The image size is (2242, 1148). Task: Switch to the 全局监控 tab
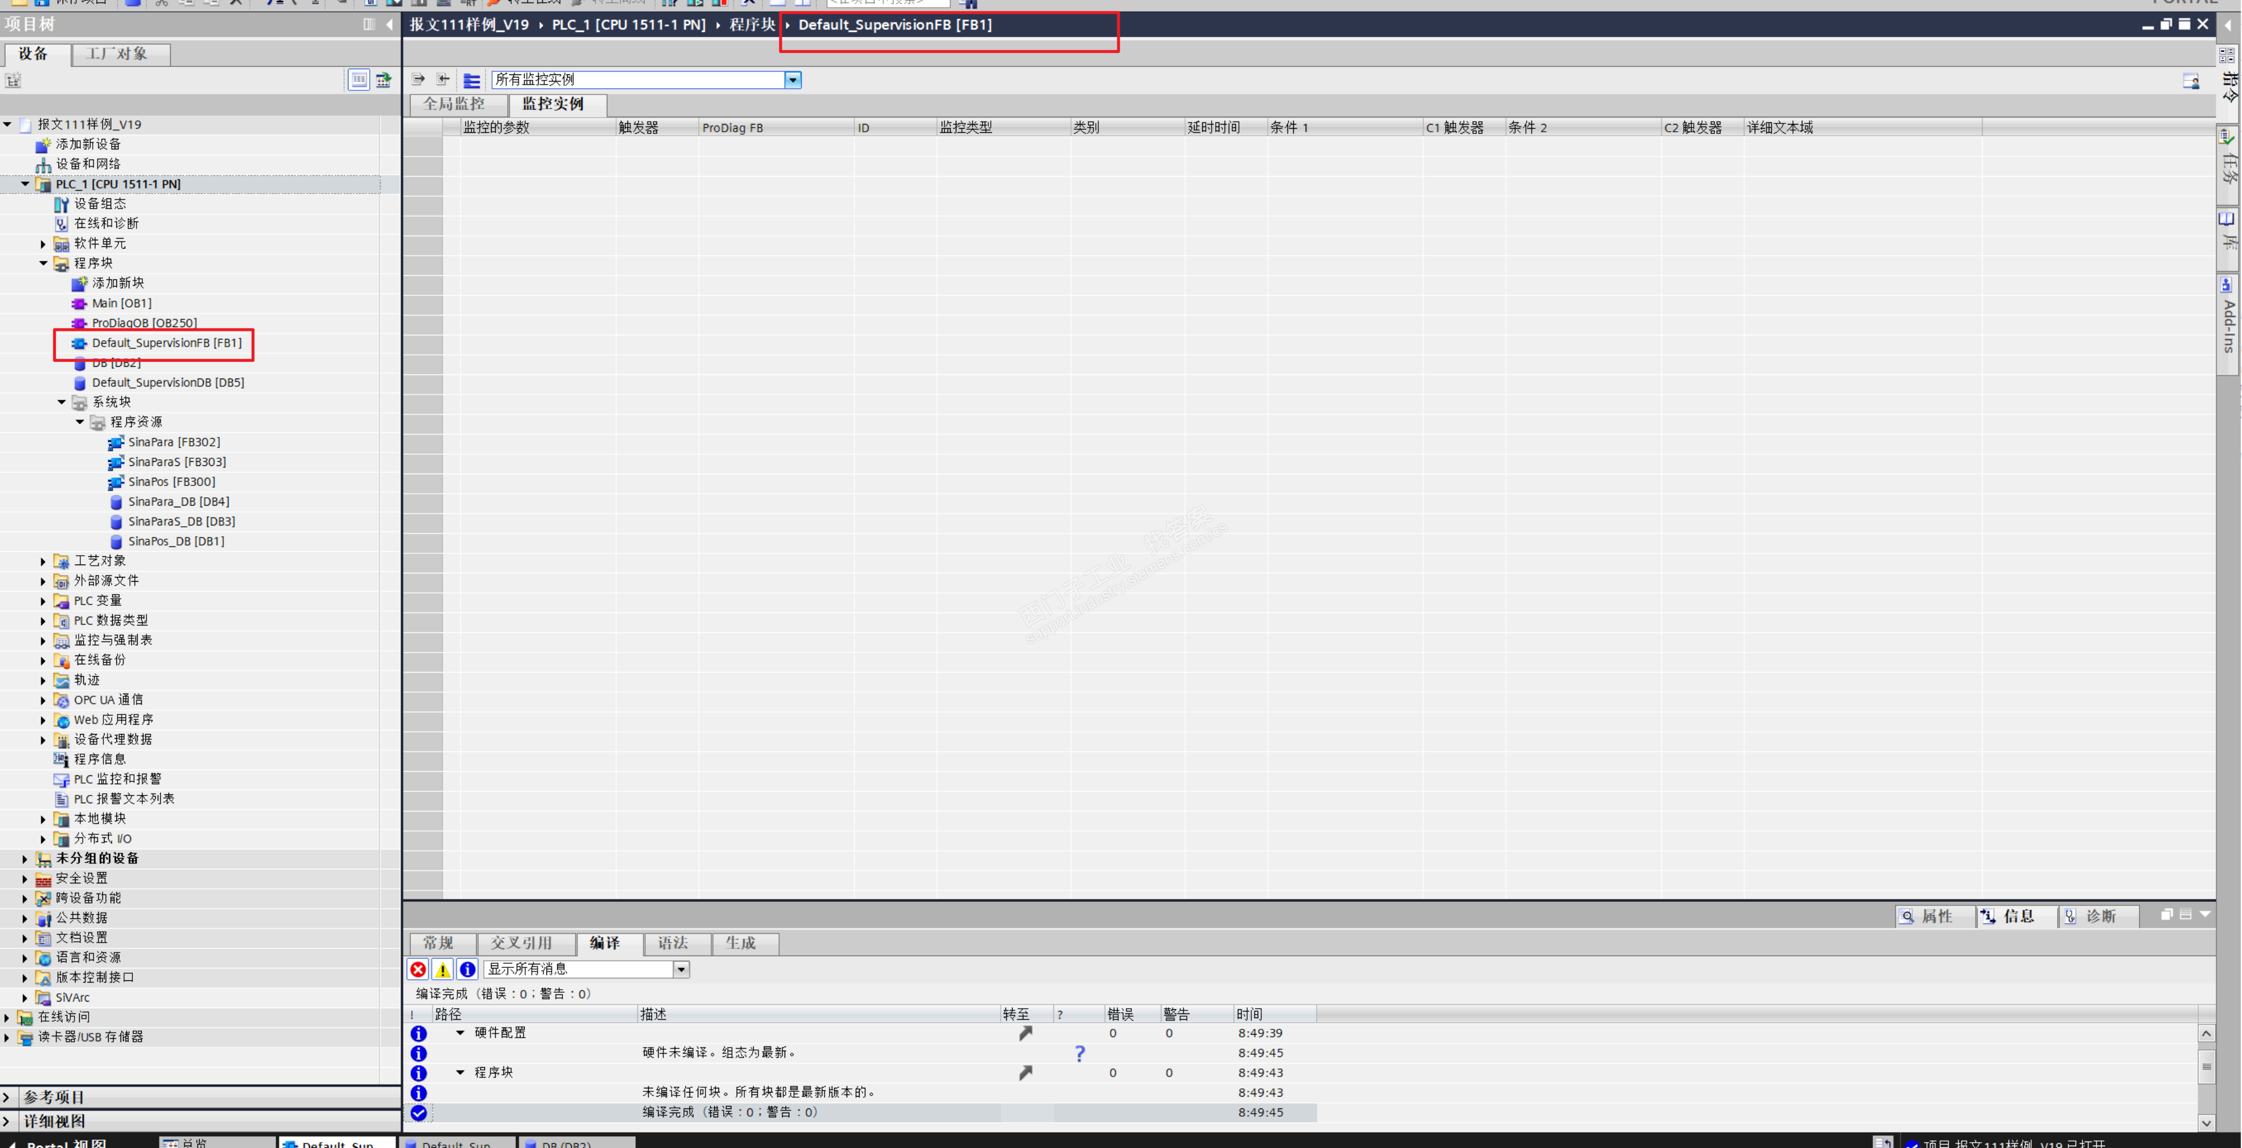click(454, 105)
